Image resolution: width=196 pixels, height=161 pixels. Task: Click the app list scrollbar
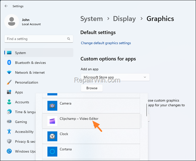pyautogui.click(x=147, y=110)
